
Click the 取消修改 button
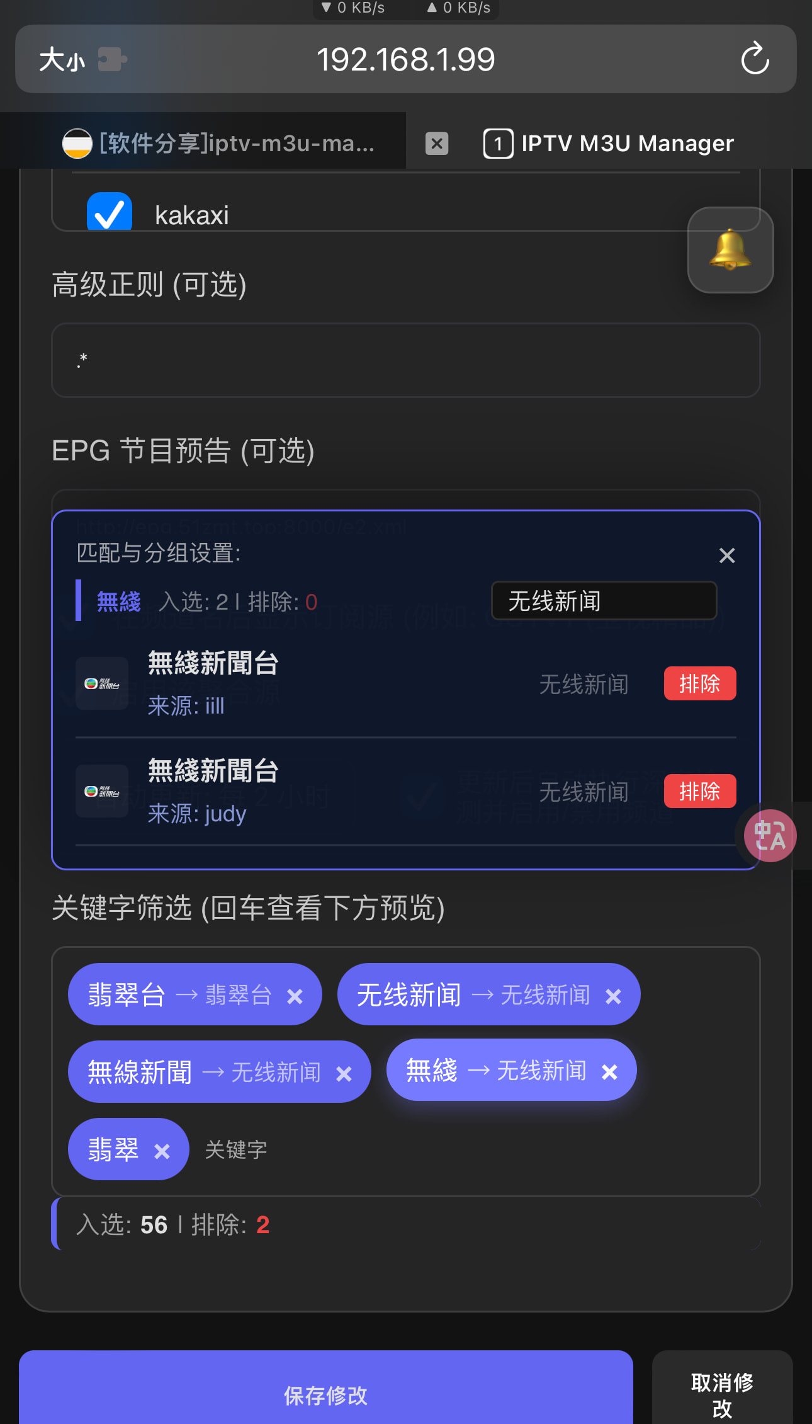tap(722, 1387)
